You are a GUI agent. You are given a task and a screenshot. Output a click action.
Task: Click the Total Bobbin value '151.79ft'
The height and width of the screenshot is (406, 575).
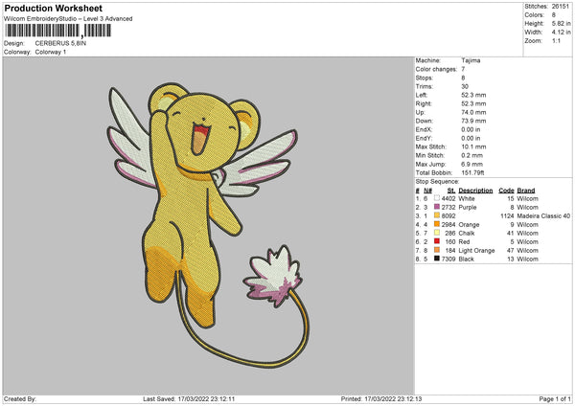(472, 172)
